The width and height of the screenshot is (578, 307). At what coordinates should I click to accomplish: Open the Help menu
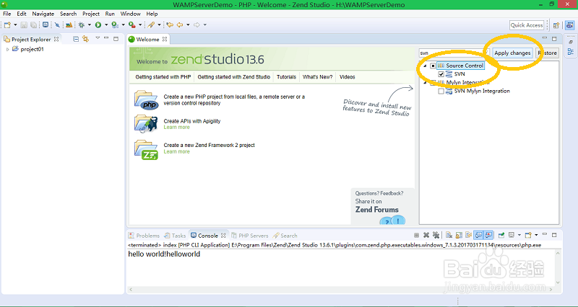coord(152,14)
